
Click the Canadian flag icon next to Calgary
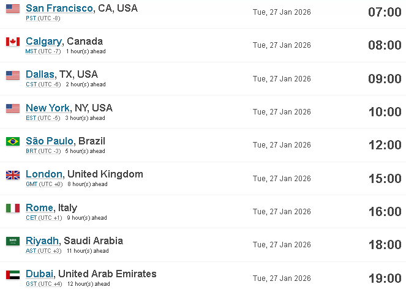[13, 42]
